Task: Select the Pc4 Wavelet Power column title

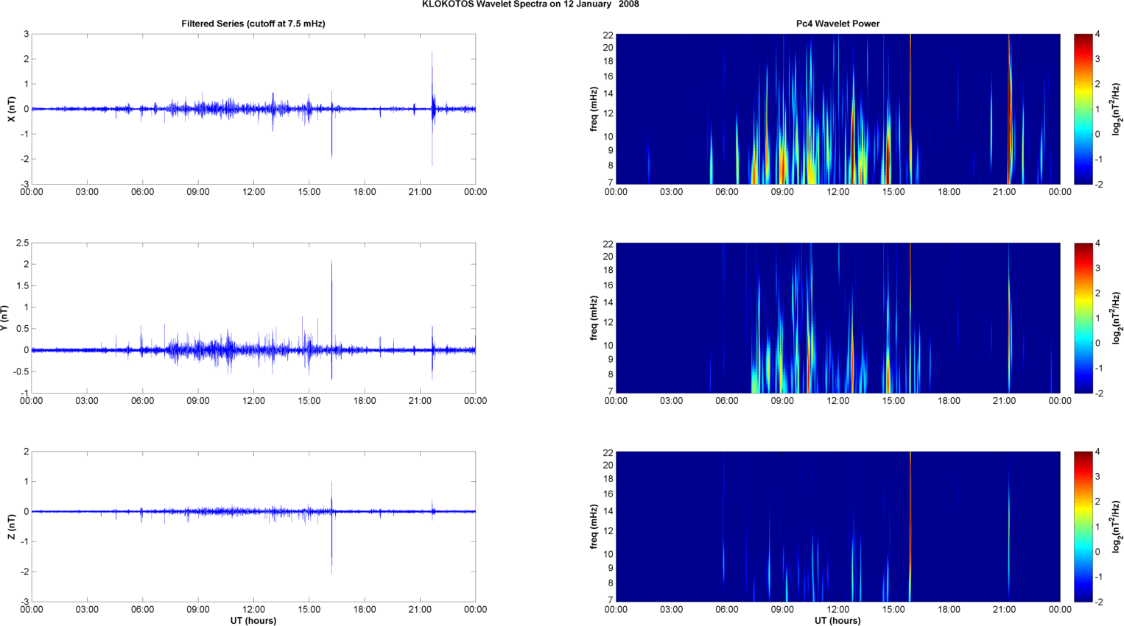Action: pos(837,24)
